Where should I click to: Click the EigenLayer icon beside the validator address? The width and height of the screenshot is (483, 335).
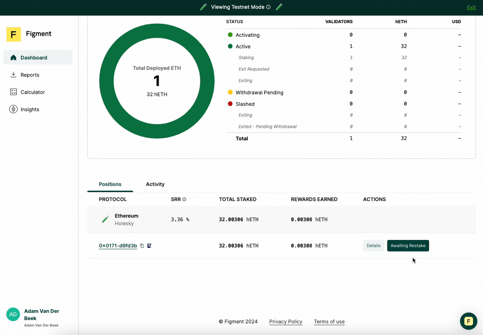(x=149, y=246)
